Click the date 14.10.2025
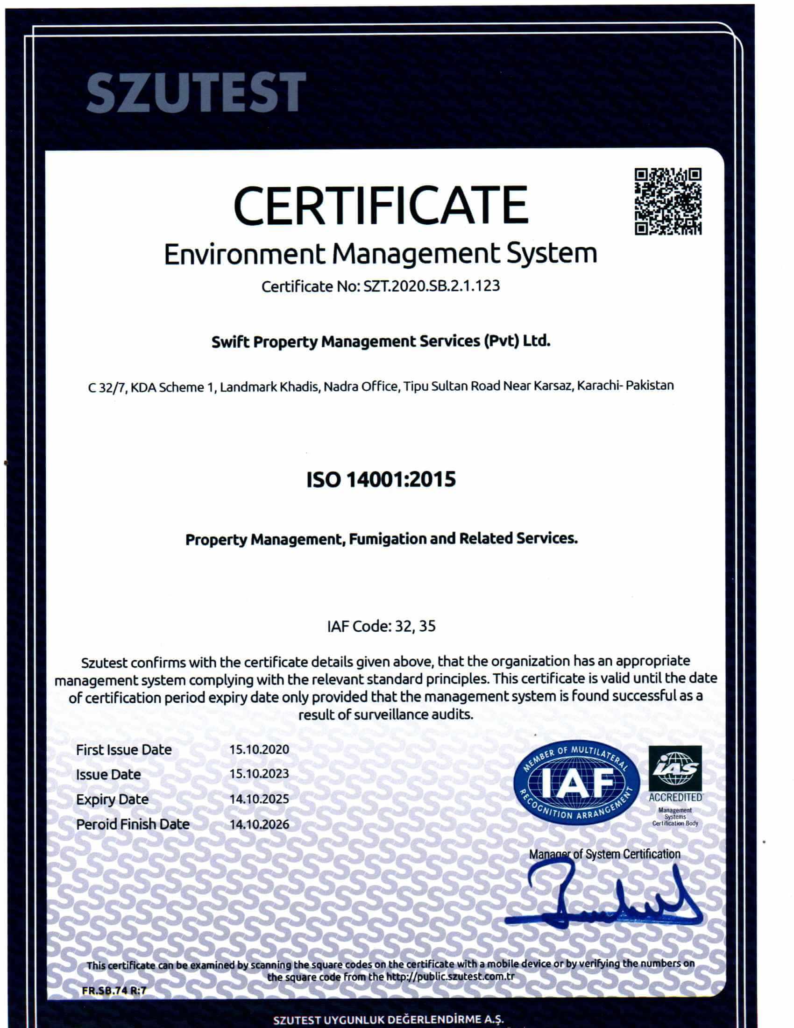The image size is (794, 1028). coord(259,799)
